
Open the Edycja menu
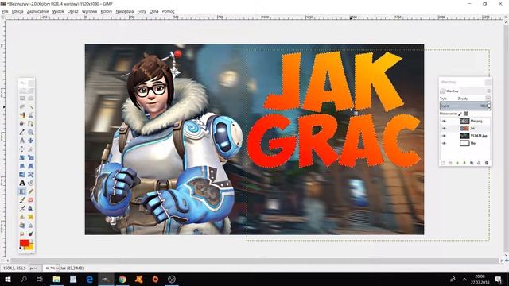17,11
